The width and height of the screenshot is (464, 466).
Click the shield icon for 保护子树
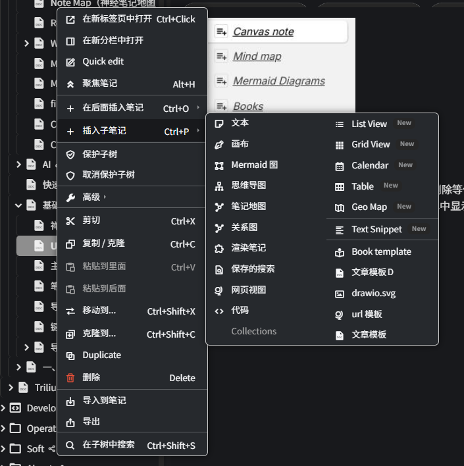70,155
